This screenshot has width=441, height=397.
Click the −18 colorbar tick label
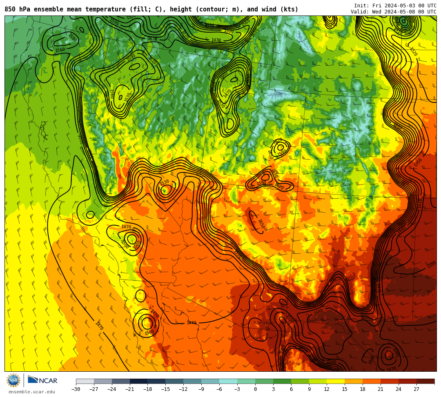pos(147,389)
